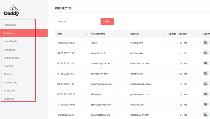The width and height of the screenshot is (210, 119).
Task: Select Projects in the sidebar
Action: coord(24,33)
